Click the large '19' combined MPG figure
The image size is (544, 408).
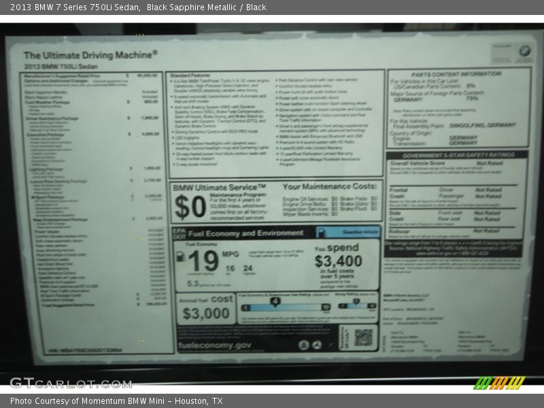[x=203, y=260]
